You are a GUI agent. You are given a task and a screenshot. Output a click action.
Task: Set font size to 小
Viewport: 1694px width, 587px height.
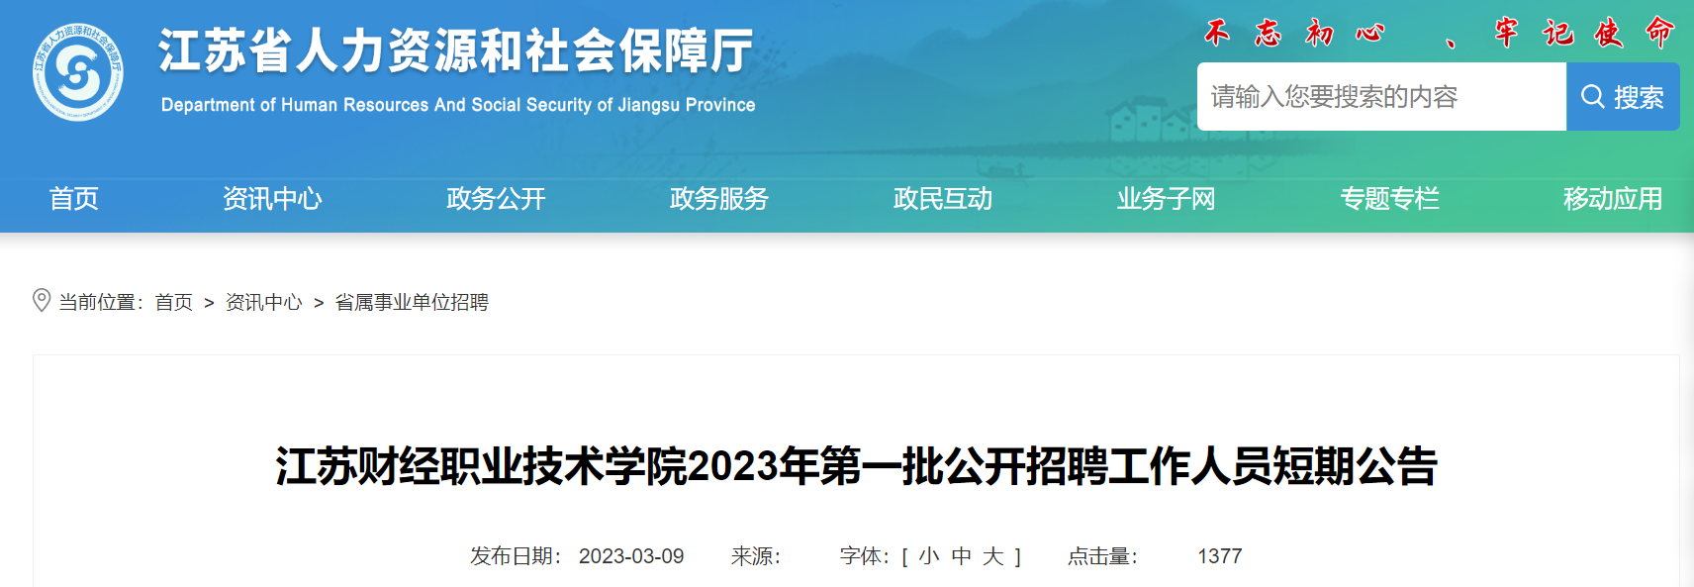coord(929,556)
